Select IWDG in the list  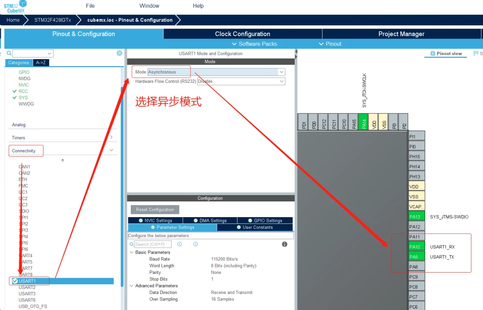[x=25, y=79]
